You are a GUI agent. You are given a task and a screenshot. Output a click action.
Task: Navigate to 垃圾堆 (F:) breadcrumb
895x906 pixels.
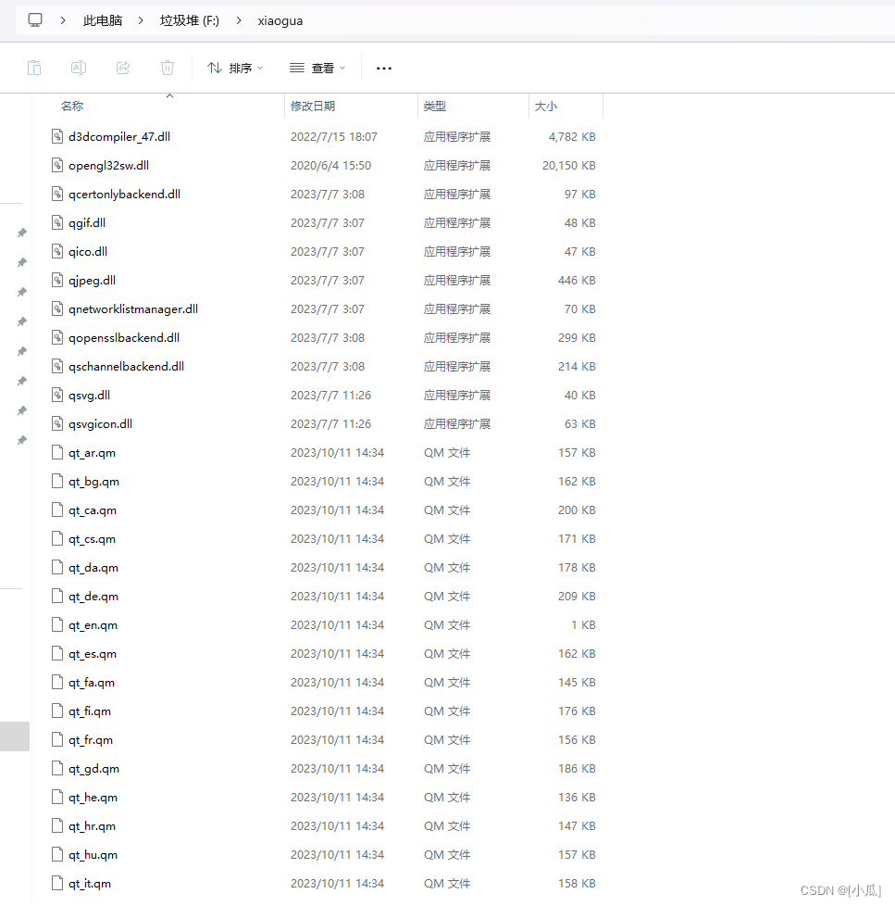pos(190,20)
